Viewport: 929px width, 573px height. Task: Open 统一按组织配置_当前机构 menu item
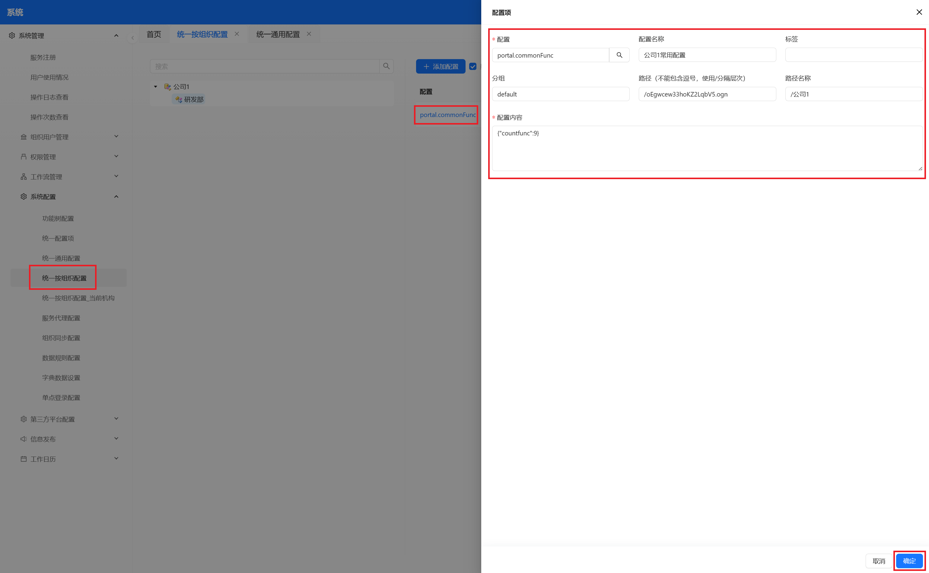(78, 298)
